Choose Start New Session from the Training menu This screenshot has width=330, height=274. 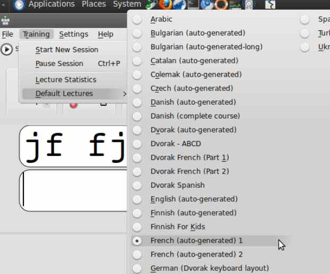(73, 50)
